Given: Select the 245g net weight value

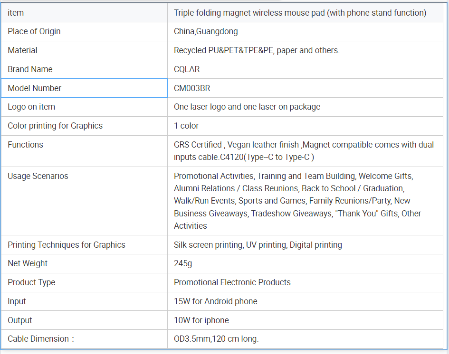Looking at the screenshot, I should pyautogui.click(x=183, y=263).
